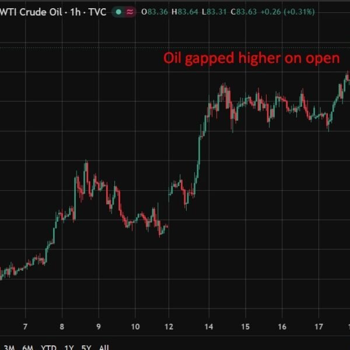Screen dimensions: 350x350
Task: Click the pink approximate-equals data indicator icon
Action: point(130,12)
